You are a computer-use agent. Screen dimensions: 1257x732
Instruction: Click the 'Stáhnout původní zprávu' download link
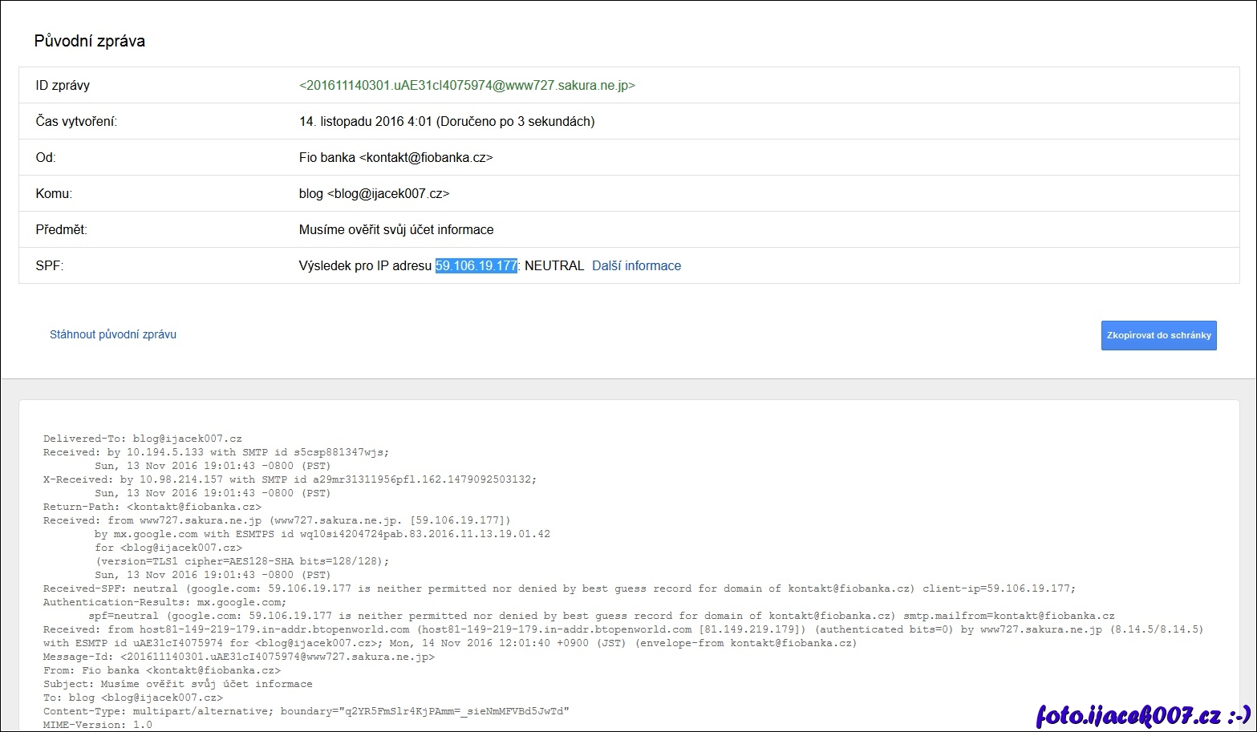point(113,334)
